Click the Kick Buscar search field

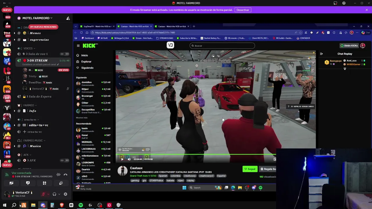222,46
